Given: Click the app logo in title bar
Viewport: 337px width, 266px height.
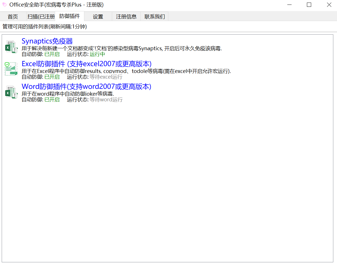Looking at the screenshot, I should pyautogui.click(x=5, y=5).
